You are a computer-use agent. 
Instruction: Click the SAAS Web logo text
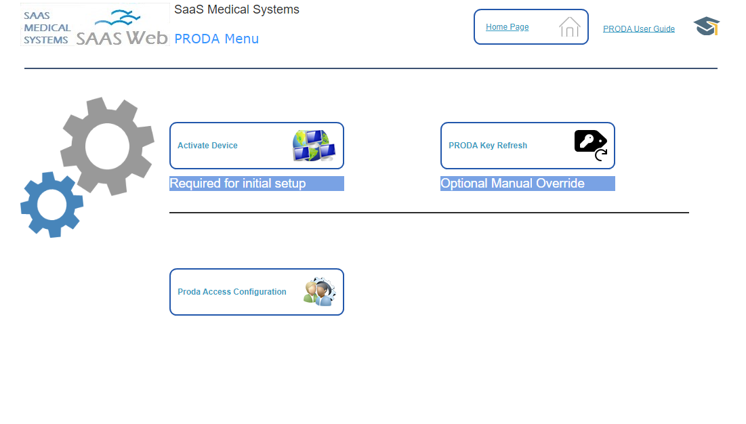coord(122,37)
